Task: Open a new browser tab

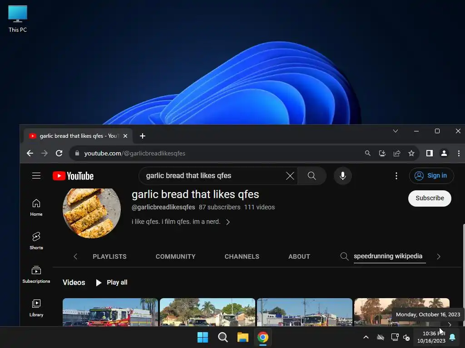Action: [142, 136]
